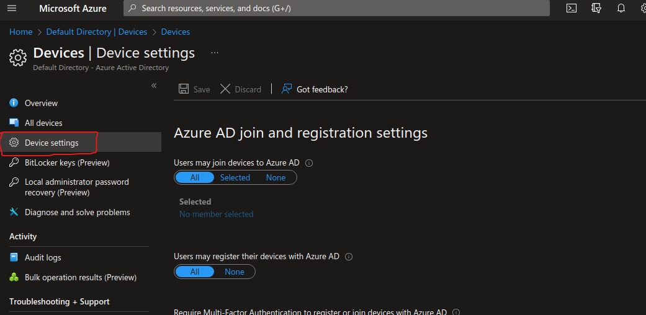
Task: Click the No member selected link
Action: [x=217, y=214]
